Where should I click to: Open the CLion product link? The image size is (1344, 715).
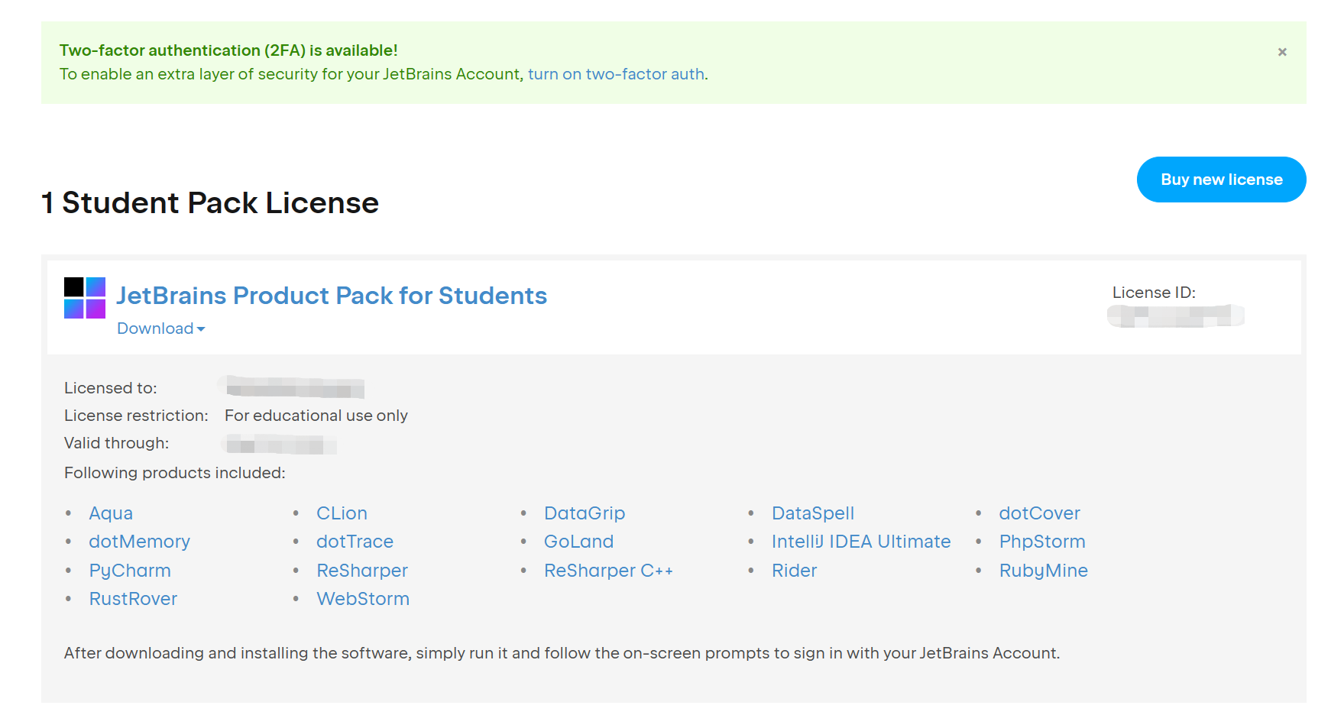[342, 513]
